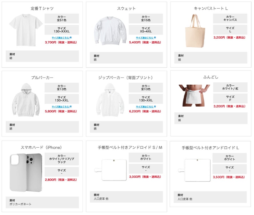The height and width of the screenshot is (215, 254).
Task: Open size chart link for プルパーカー
Action: tap(60, 107)
